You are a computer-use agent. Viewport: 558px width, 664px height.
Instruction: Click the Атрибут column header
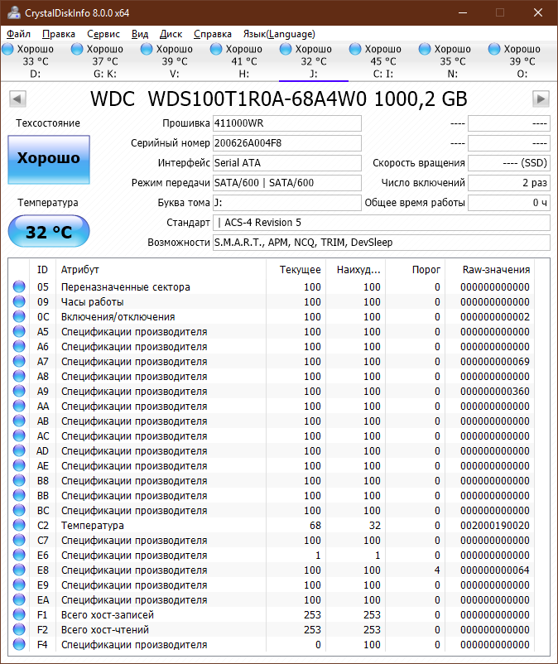161,270
